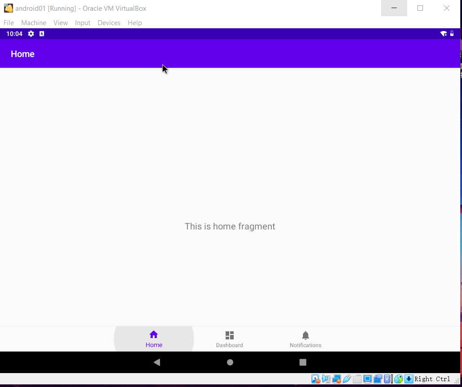Tap the Android back navigation button
The height and width of the screenshot is (387, 462).
click(x=157, y=362)
